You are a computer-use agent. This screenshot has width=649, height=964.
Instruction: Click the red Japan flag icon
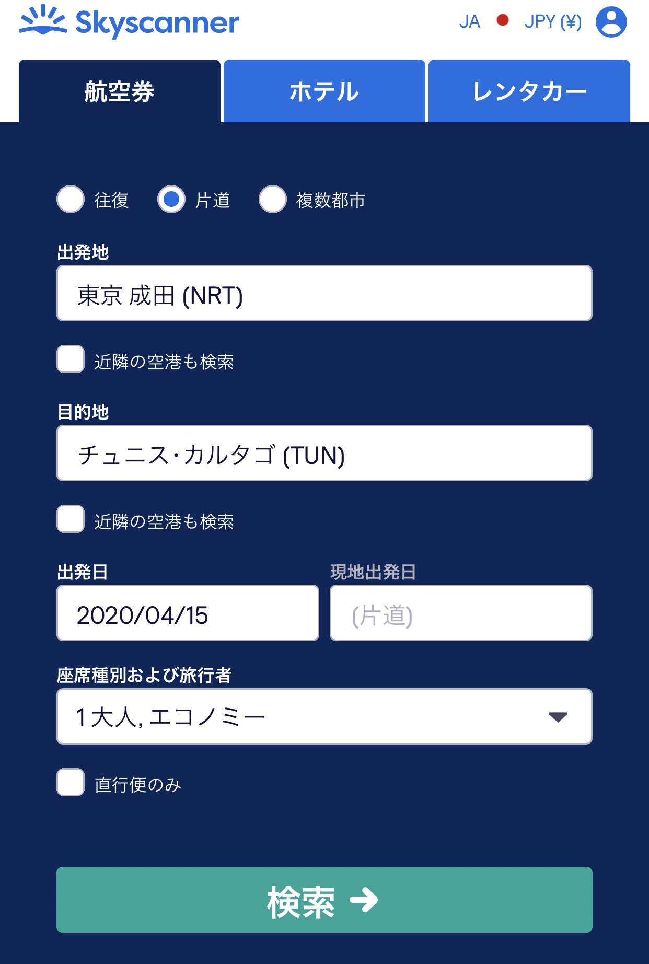[x=503, y=20]
